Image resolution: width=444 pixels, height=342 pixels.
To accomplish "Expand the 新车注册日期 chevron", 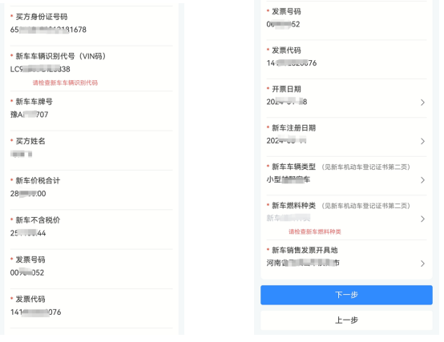I will [x=422, y=141].
